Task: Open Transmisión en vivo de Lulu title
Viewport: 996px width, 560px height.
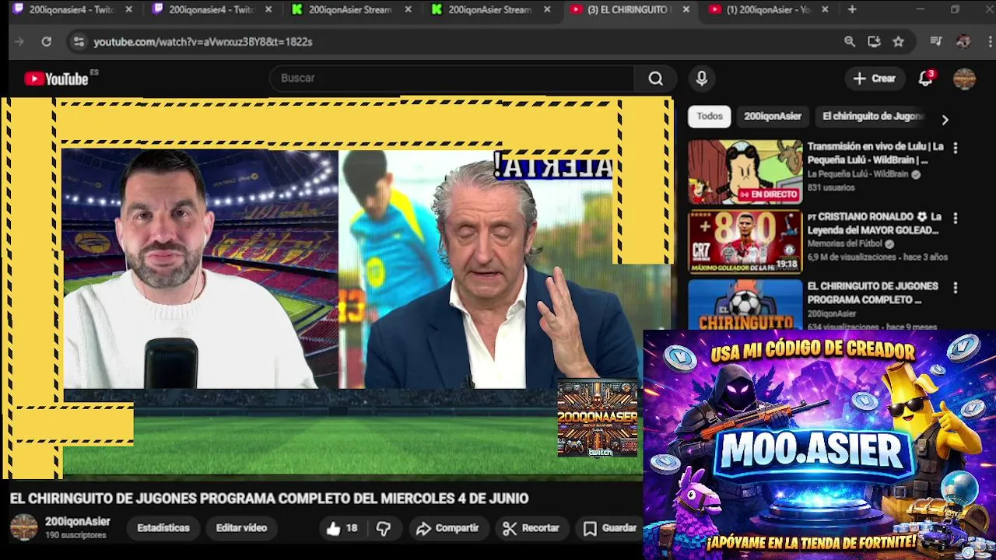Action: [x=875, y=153]
